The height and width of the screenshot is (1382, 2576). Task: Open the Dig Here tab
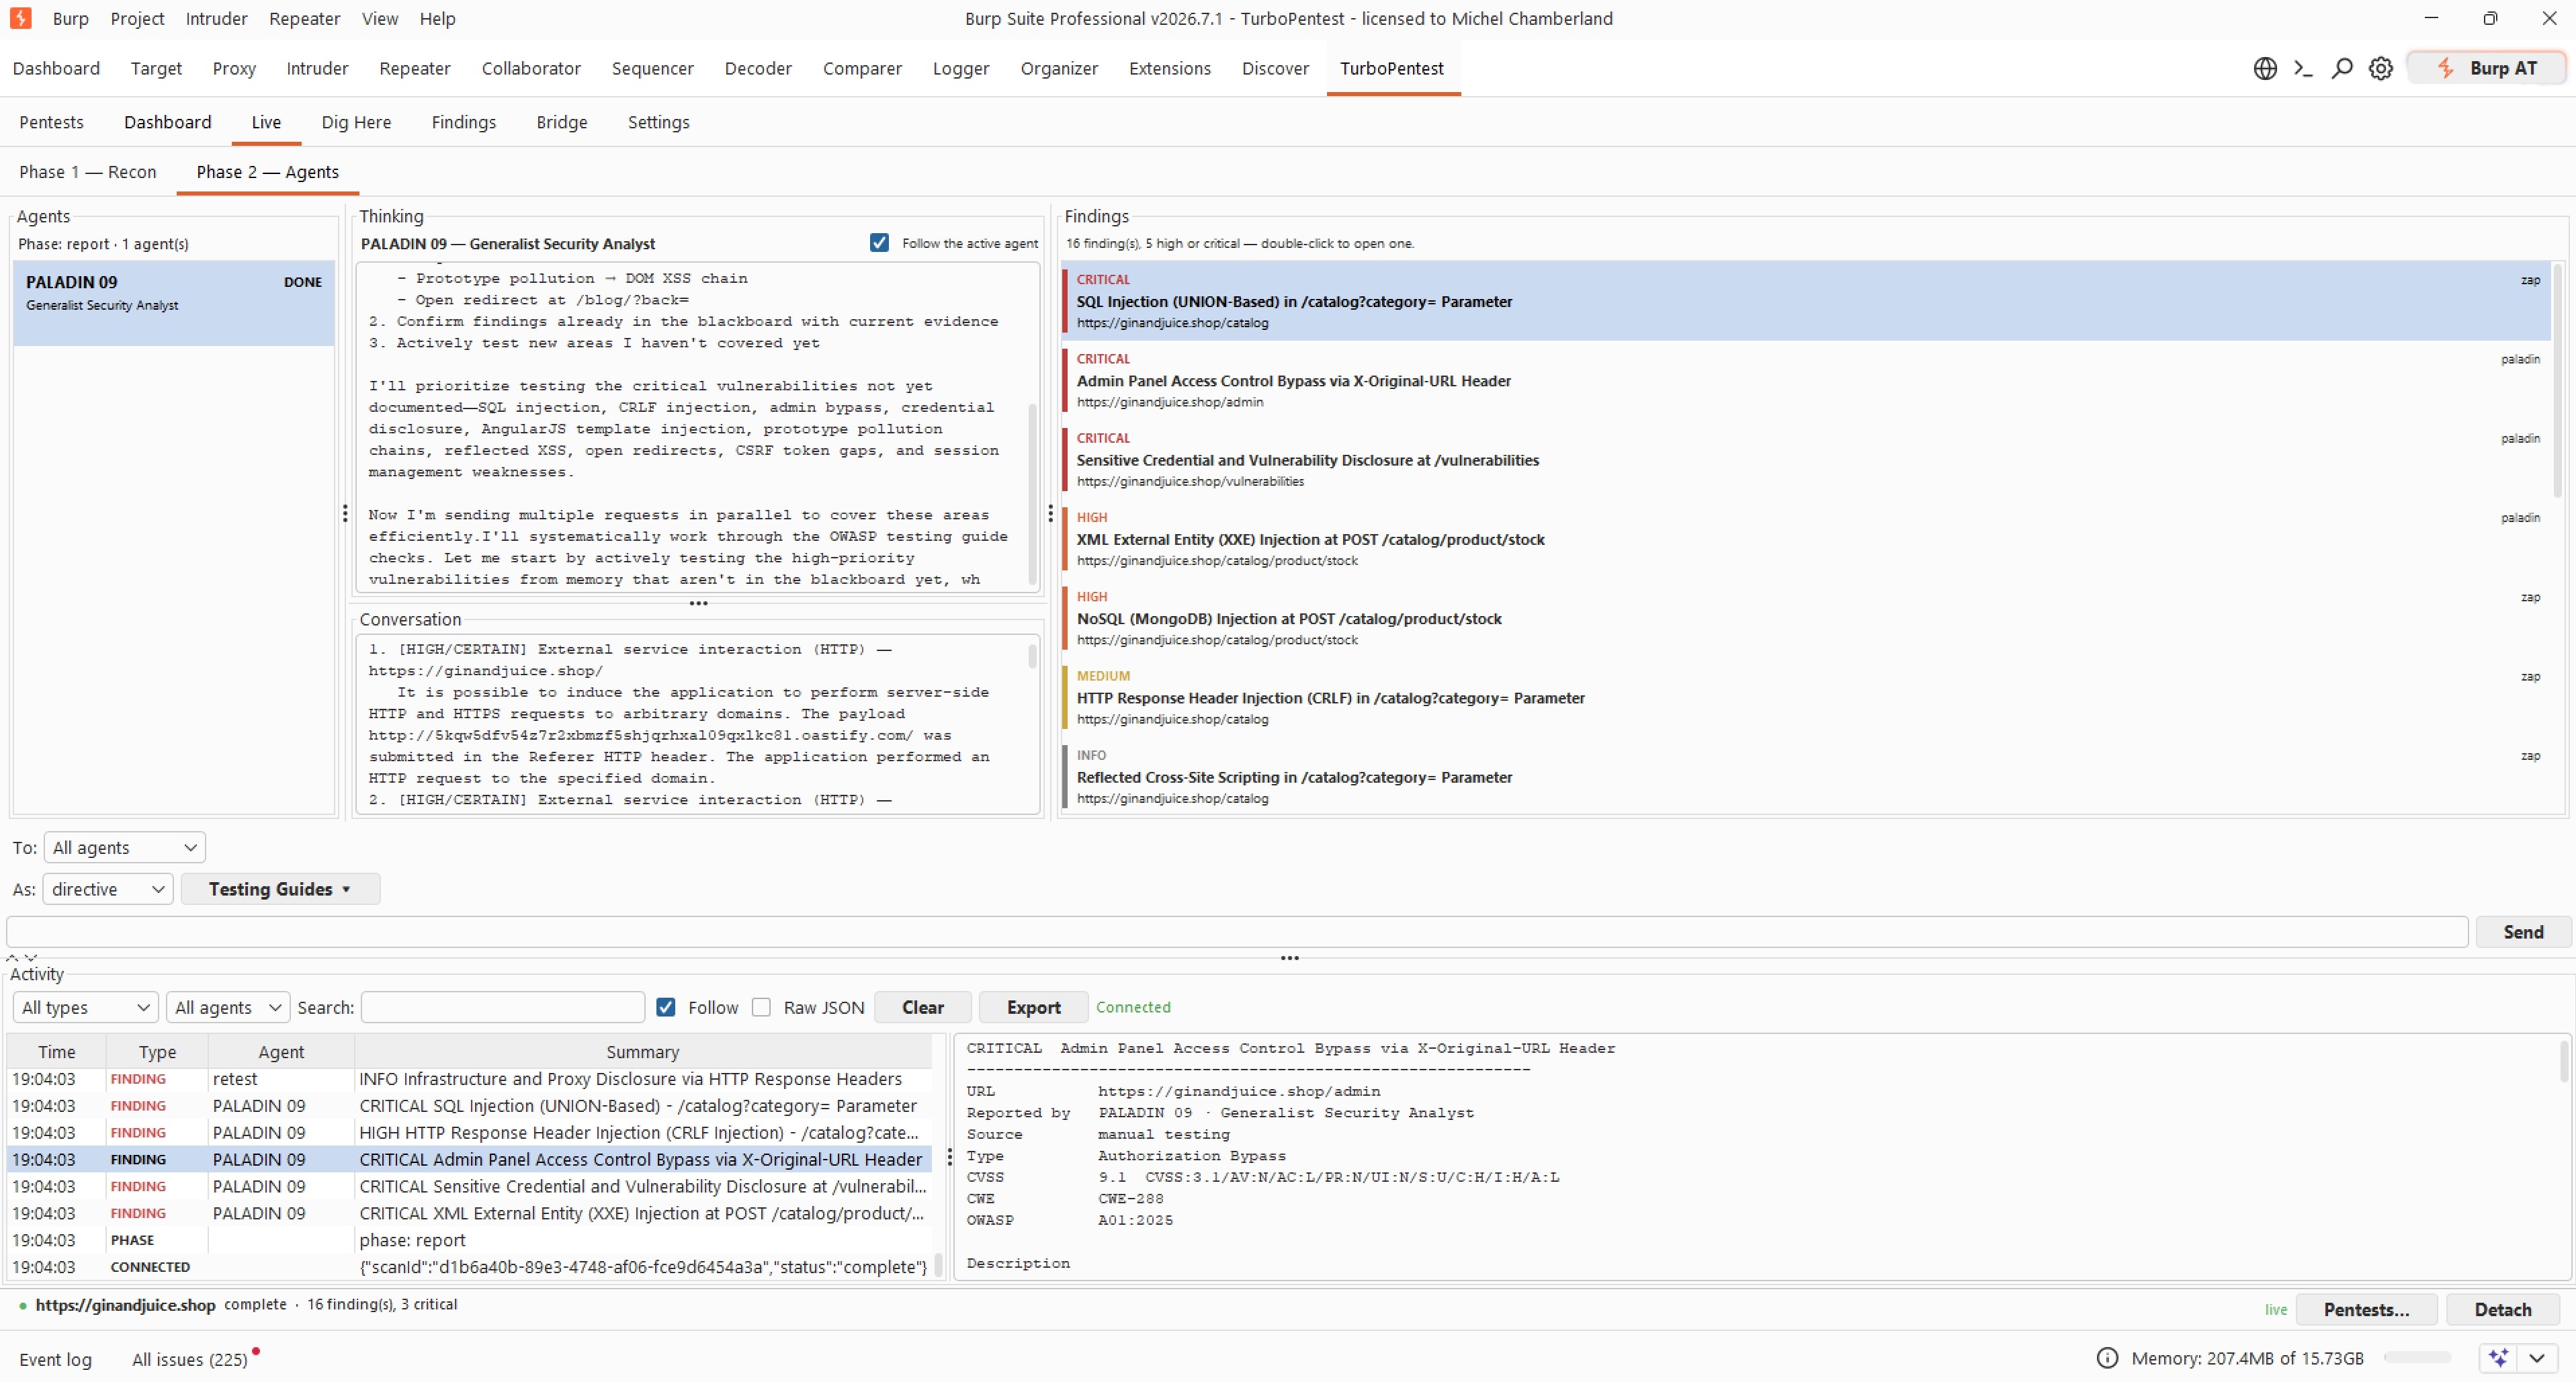356,122
